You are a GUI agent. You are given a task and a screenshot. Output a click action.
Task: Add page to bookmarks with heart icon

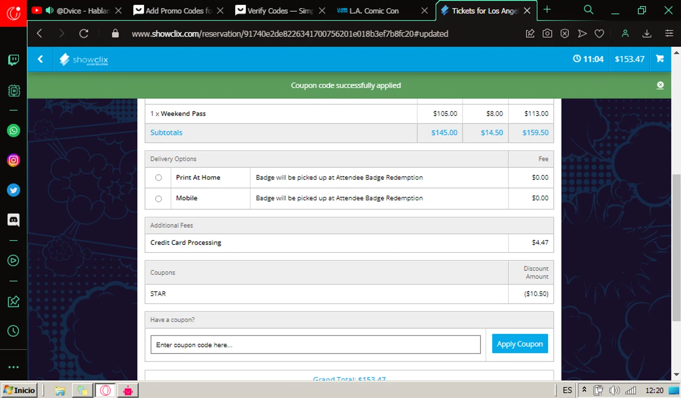coord(599,34)
